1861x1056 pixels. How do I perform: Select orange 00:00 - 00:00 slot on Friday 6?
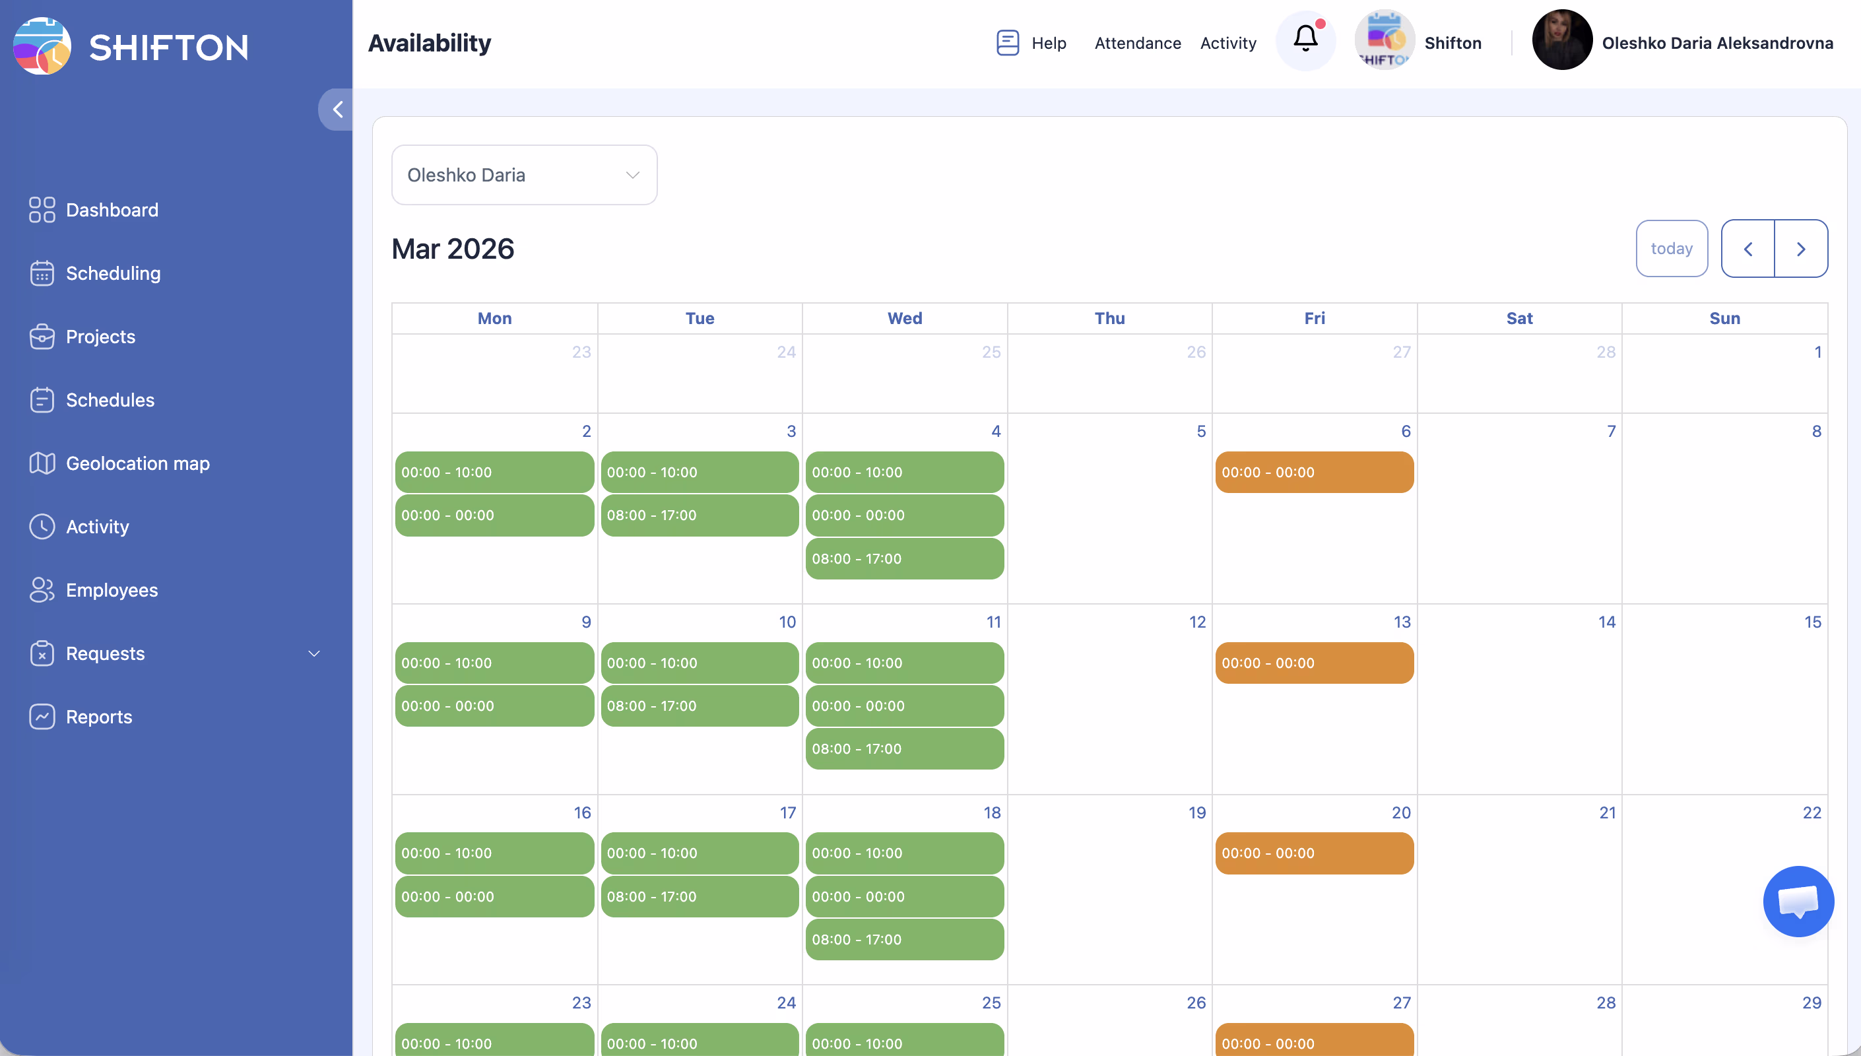pos(1314,472)
